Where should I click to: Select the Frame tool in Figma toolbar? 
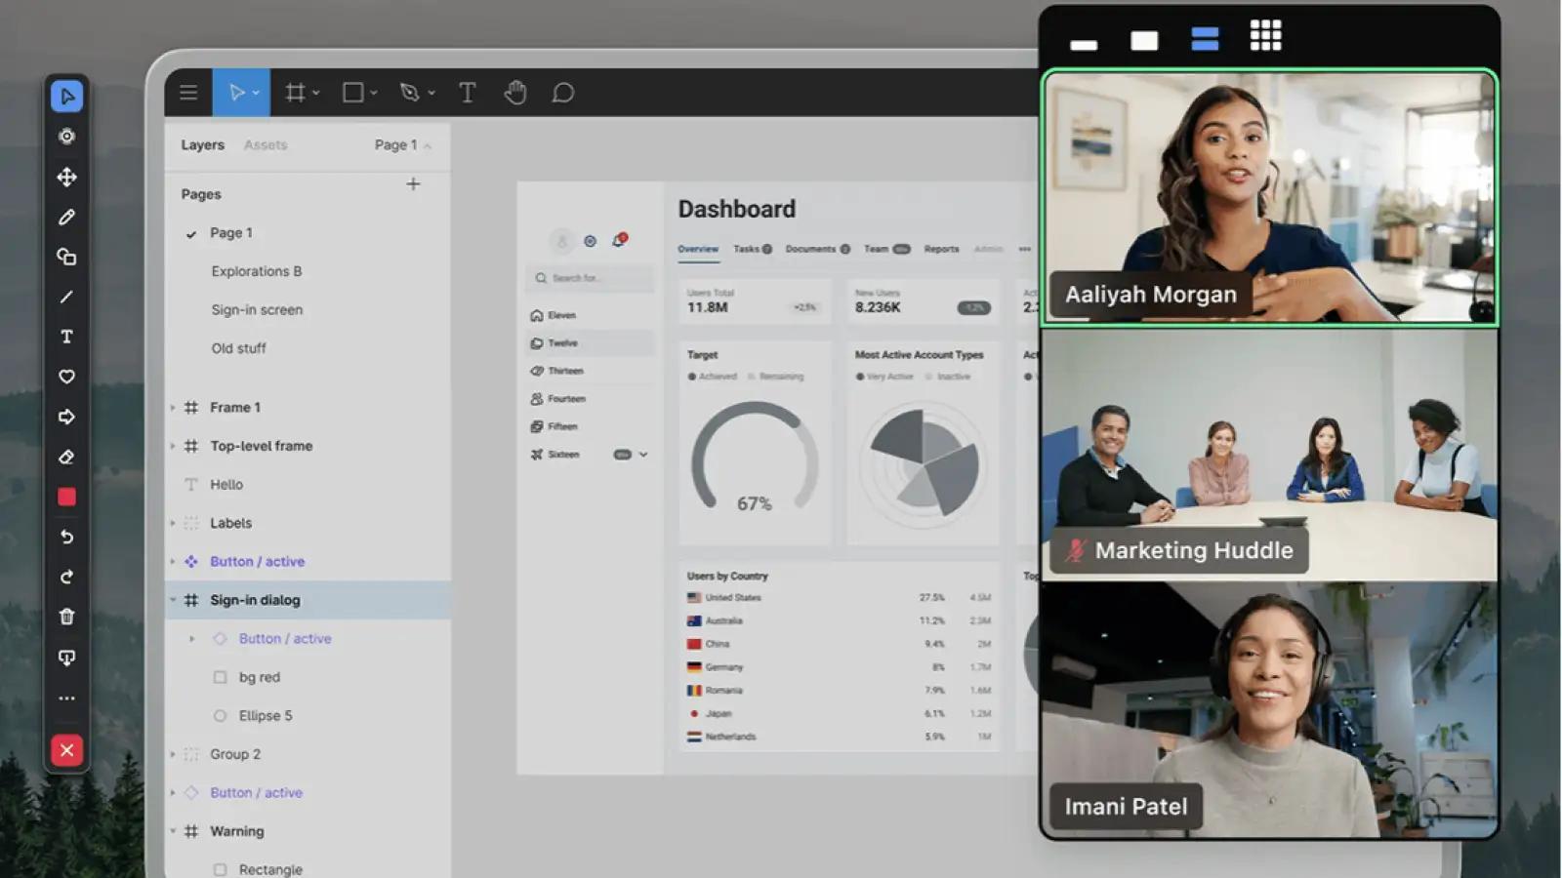click(294, 93)
